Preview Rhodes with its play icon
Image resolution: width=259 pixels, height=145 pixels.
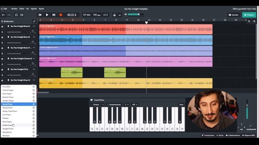pos(34,118)
